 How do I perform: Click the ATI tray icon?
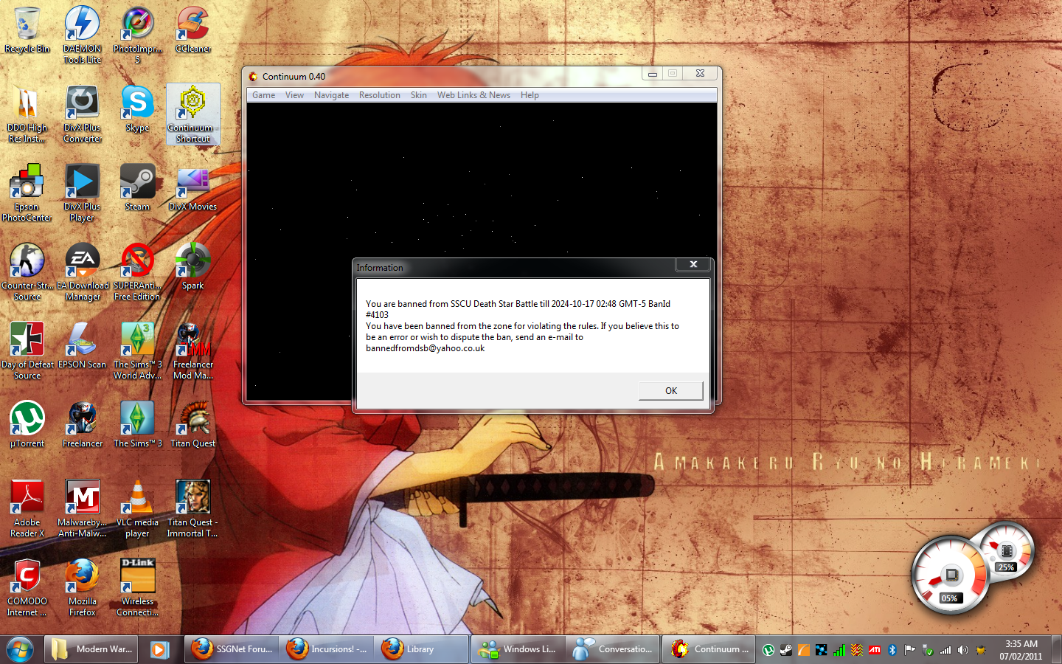[875, 650]
